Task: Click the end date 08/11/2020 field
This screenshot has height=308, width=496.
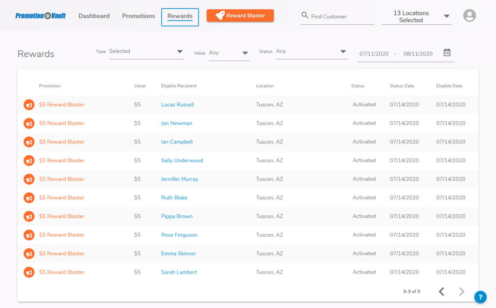Action: 418,54
